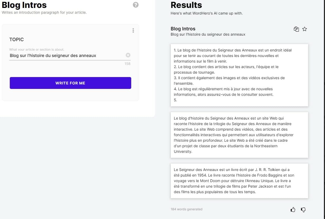This screenshot has width=325, height=219.
Task: Click the Results heading
Action: click(186, 5)
